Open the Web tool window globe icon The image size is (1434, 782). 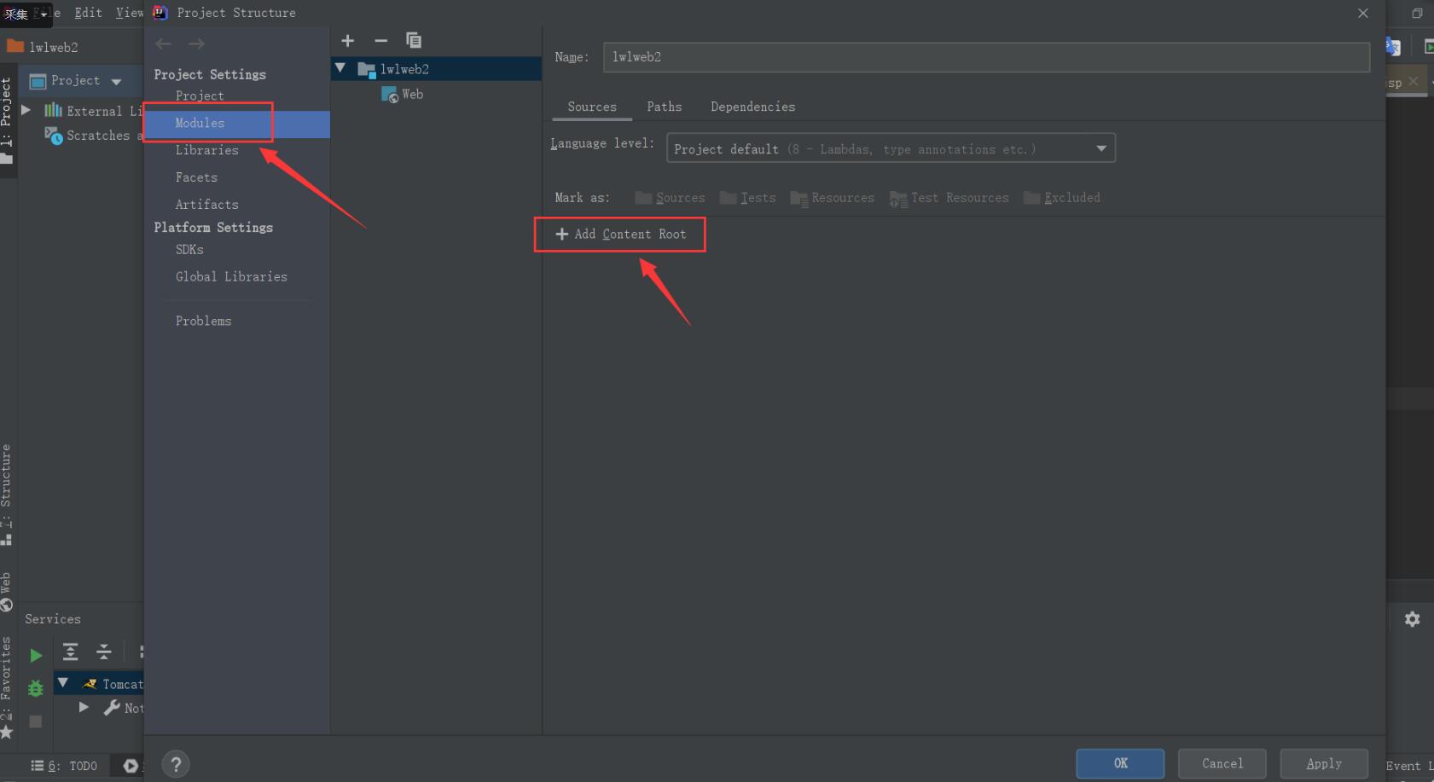[x=7, y=605]
